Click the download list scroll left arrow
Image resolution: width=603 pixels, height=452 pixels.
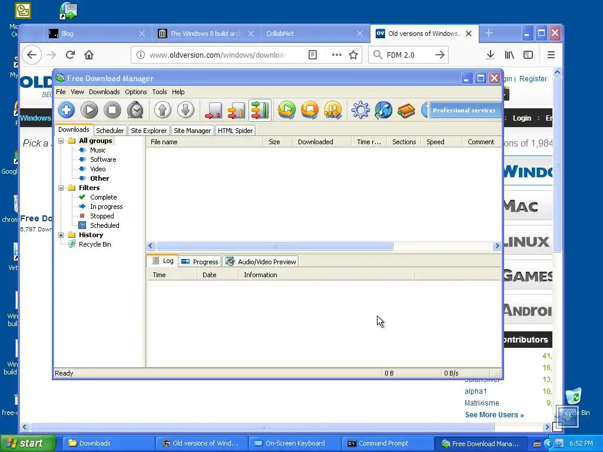[x=151, y=246]
